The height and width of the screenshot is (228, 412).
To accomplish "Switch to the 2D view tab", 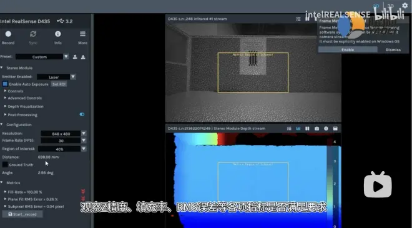I will 376,6.
